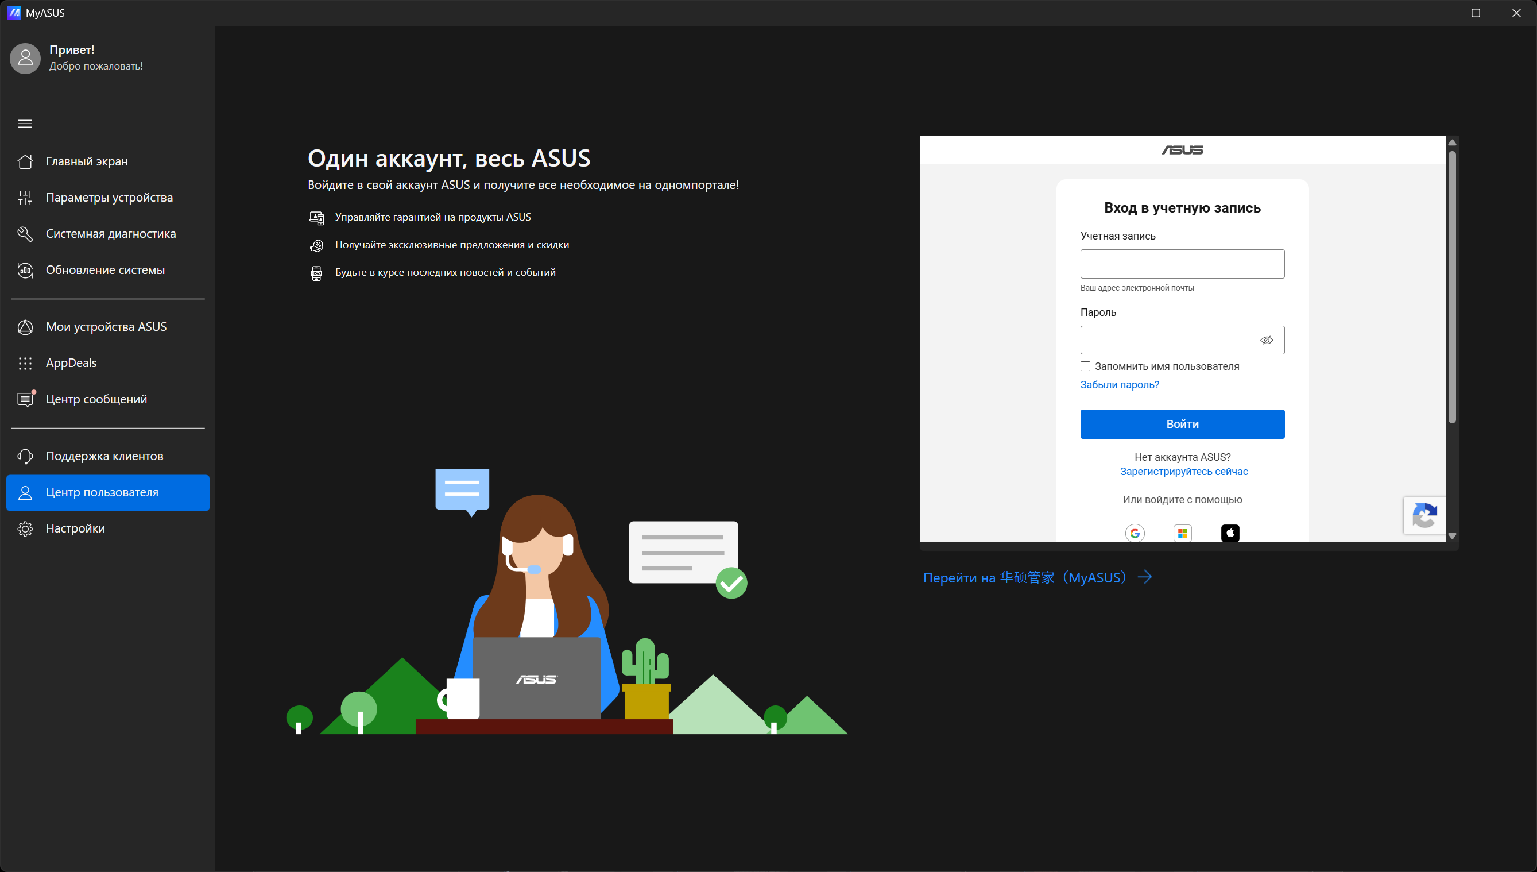Click the wrench icon for Системная диагностика
1537x872 pixels.
point(25,234)
